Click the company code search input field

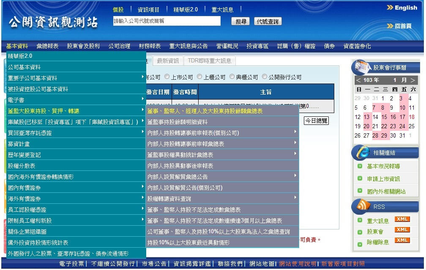pyautogui.click(x=167, y=21)
